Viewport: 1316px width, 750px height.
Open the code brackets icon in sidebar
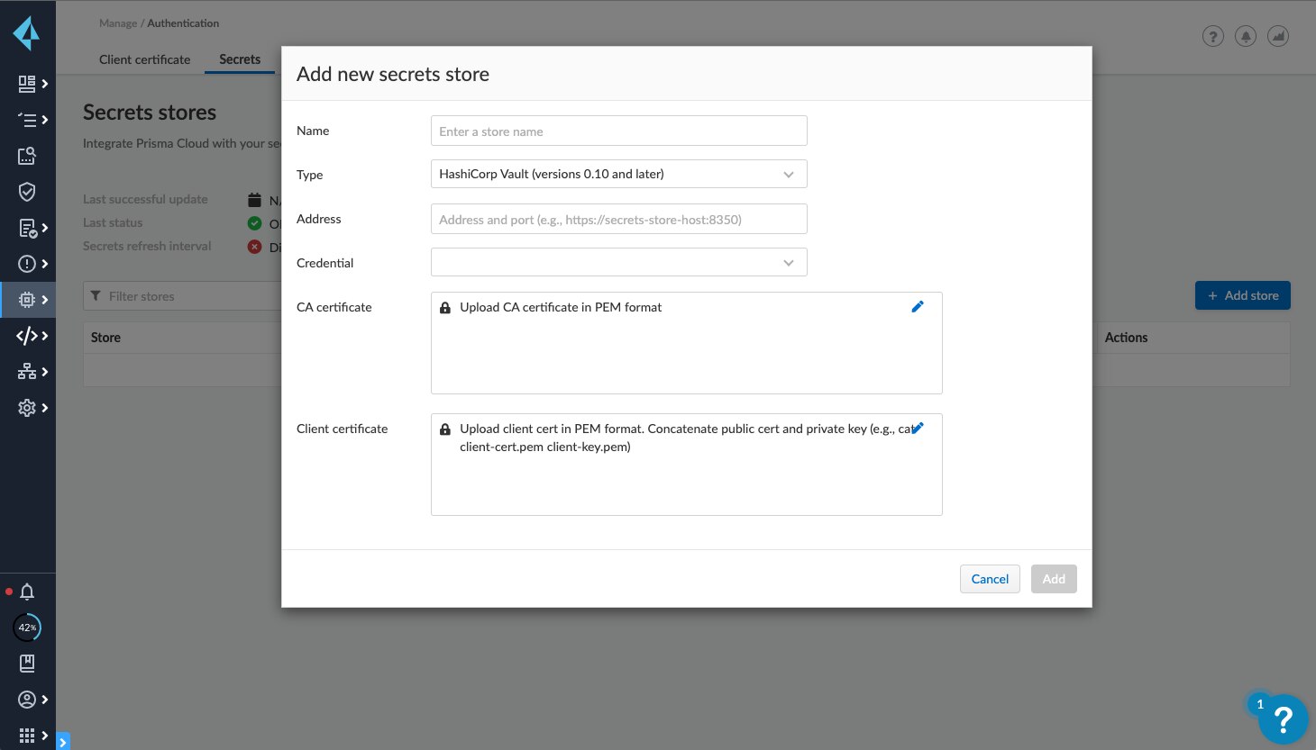click(x=27, y=336)
